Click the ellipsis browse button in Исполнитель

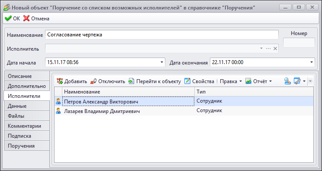coord(268,48)
